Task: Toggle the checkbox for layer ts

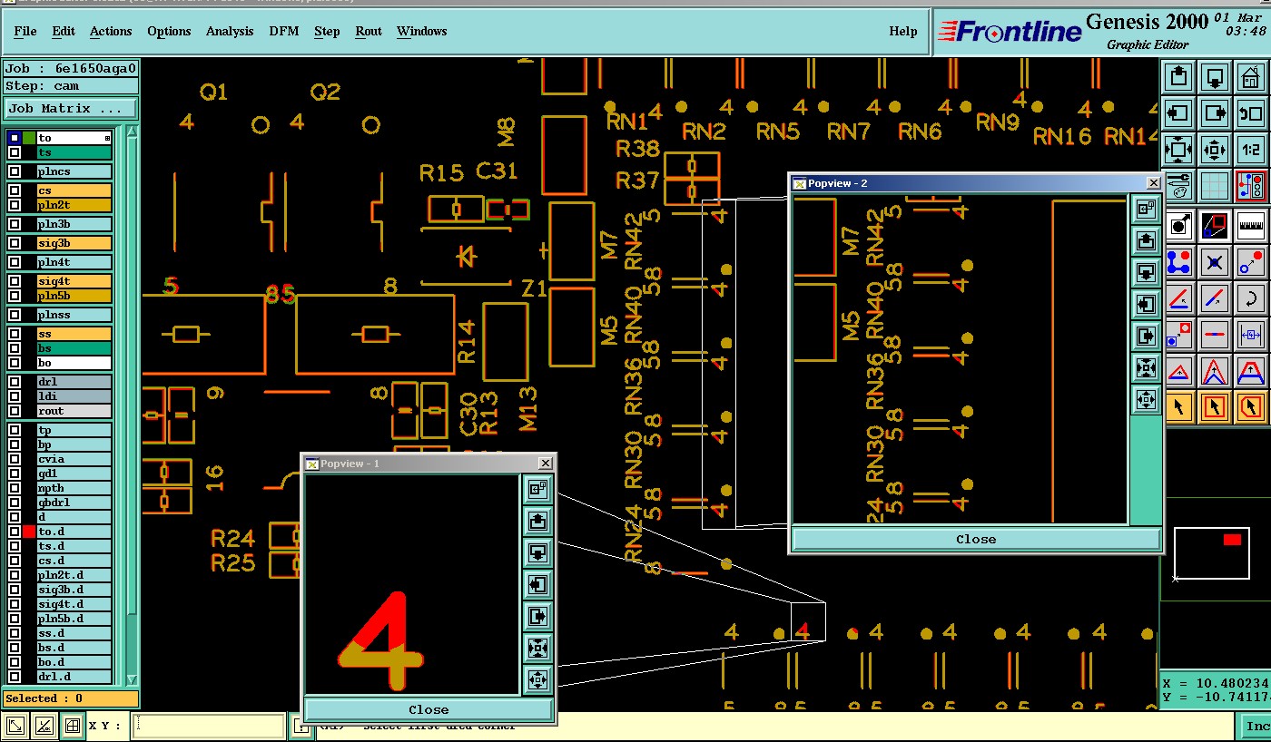Action: click(x=15, y=152)
